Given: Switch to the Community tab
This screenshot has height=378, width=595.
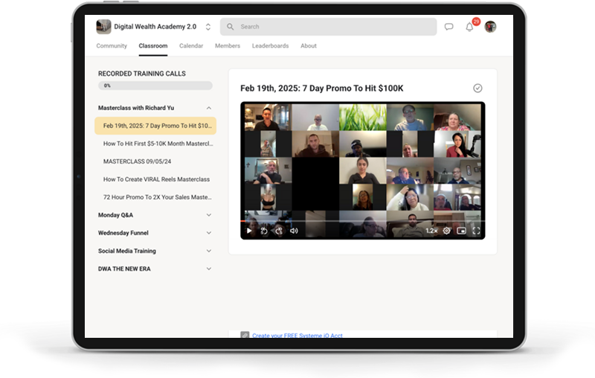Looking at the screenshot, I should pyautogui.click(x=112, y=46).
